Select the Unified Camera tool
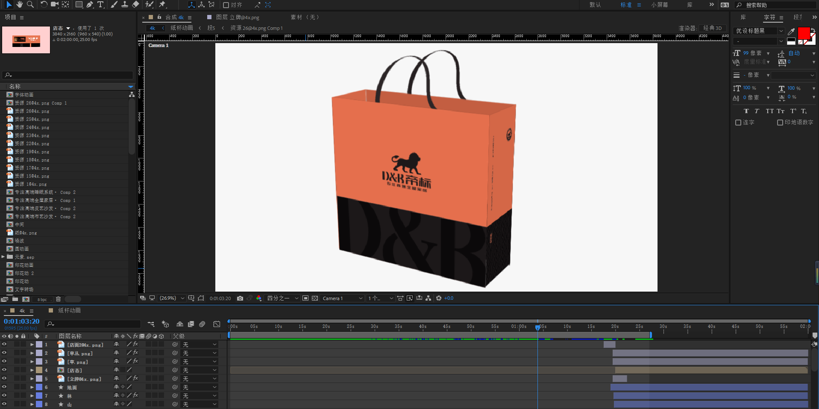 (55, 5)
